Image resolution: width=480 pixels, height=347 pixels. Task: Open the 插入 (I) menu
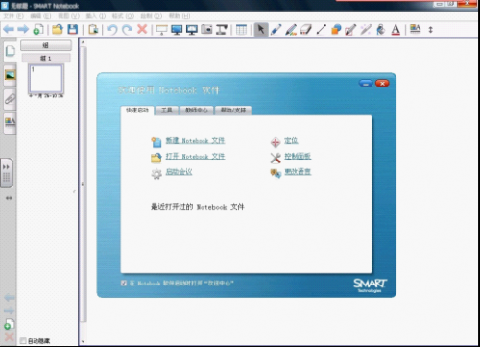click(x=96, y=16)
